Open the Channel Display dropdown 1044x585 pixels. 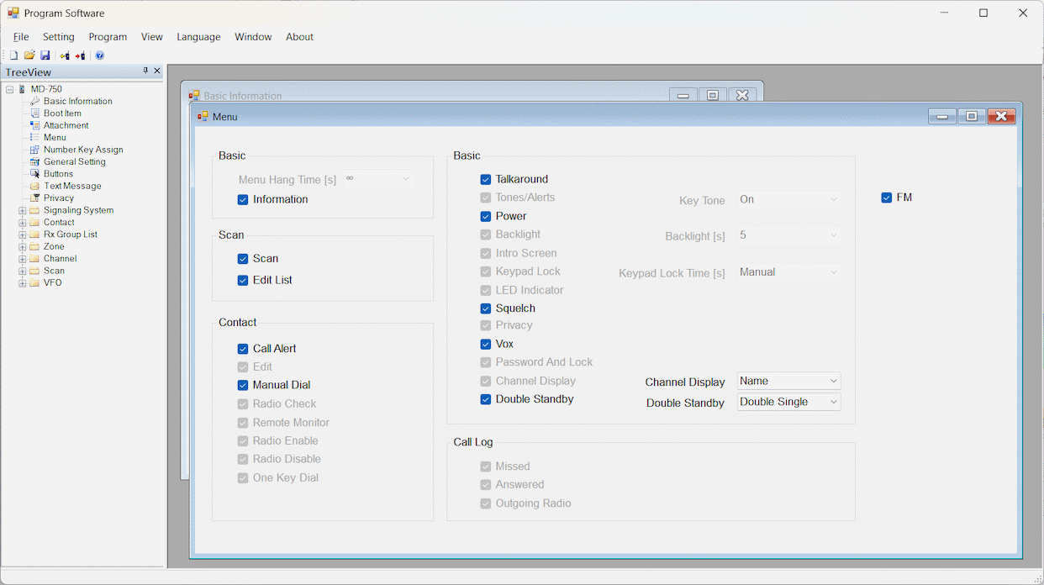coord(788,381)
